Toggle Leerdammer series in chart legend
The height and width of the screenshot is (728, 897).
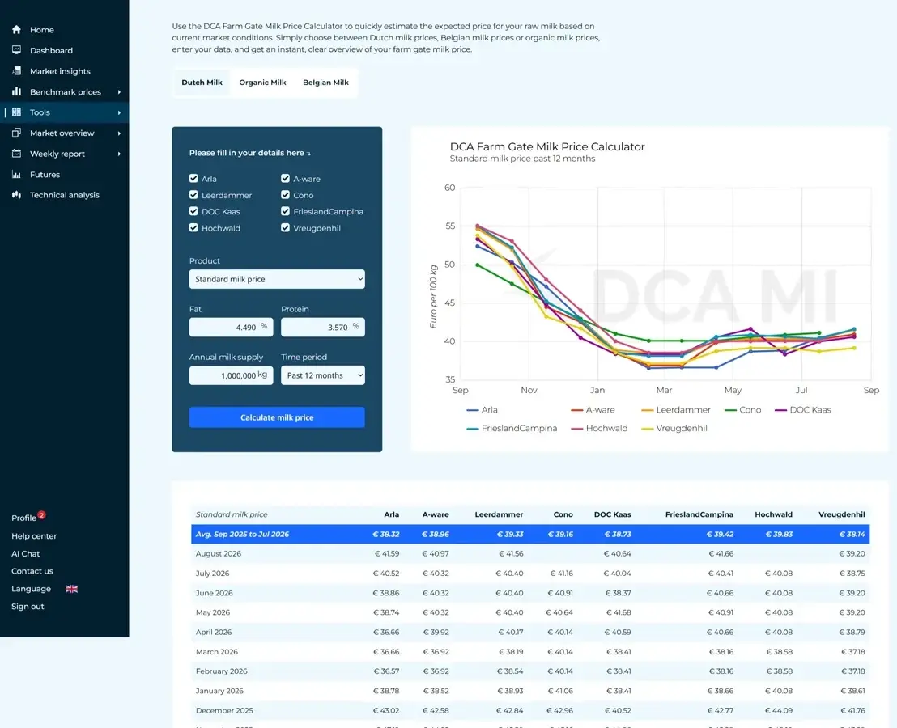(676, 410)
